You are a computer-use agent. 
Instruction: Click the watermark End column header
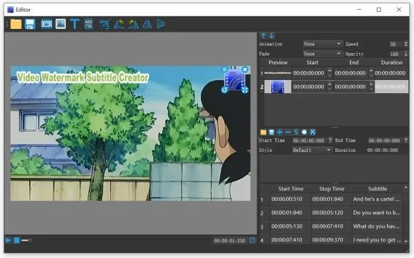click(354, 63)
